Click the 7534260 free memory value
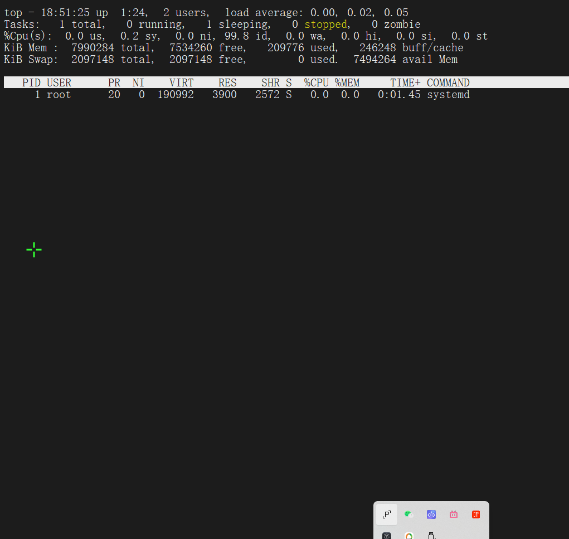Screen dimensions: 569x539 pyautogui.click(x=191, y=48)
